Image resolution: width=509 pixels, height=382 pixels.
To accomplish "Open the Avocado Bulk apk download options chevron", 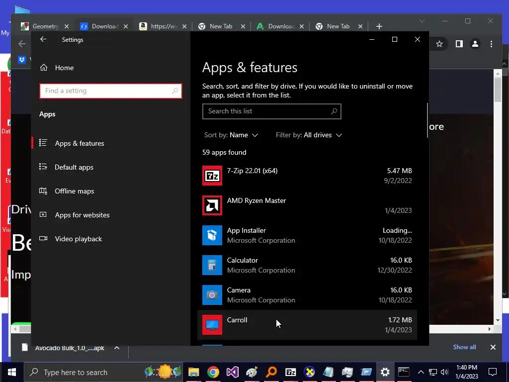I will 117,348.
